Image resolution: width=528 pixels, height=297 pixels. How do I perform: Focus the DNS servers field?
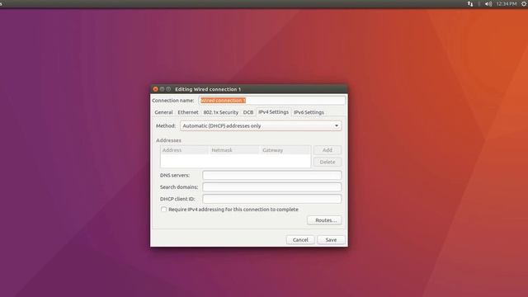[271, 175]
